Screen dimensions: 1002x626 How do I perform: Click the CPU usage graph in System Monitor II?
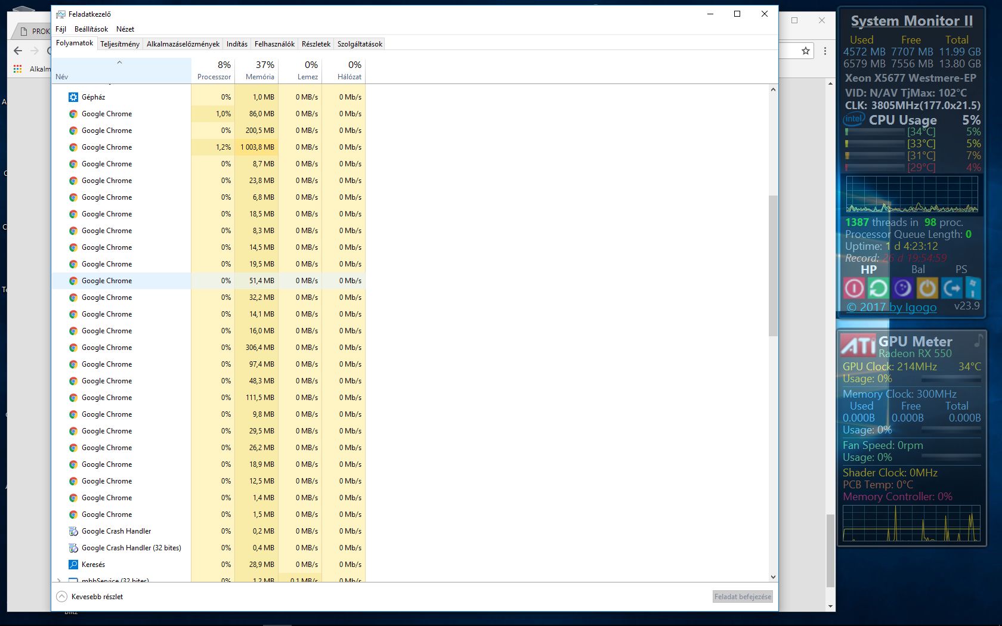coord(912,194)
